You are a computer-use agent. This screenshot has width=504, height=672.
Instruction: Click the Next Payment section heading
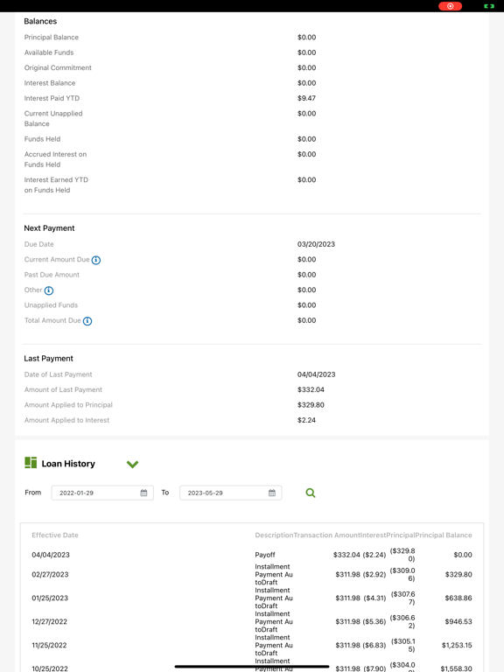[x=49, y=228]
